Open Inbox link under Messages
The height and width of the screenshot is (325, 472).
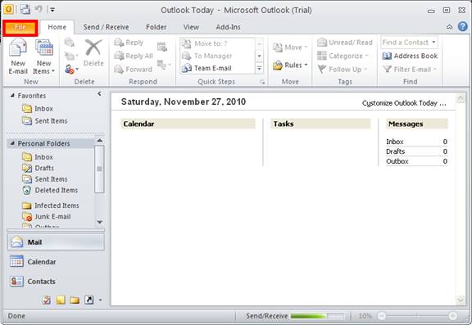click(x=395, y=142)
